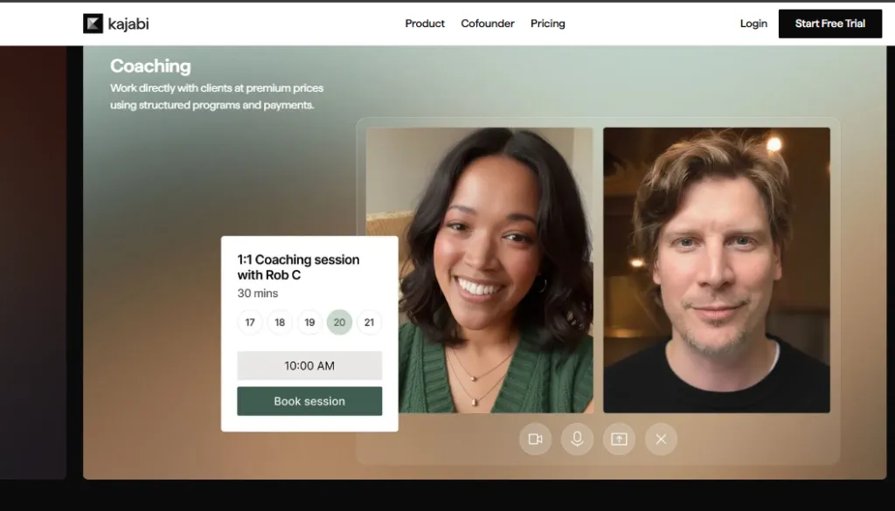The width and height of the screenshot is (895, 511).
Task: End call with the X icon
Action: [x=661, y=438]
